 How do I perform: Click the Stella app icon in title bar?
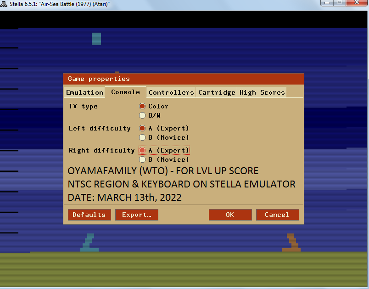point(4,4)
